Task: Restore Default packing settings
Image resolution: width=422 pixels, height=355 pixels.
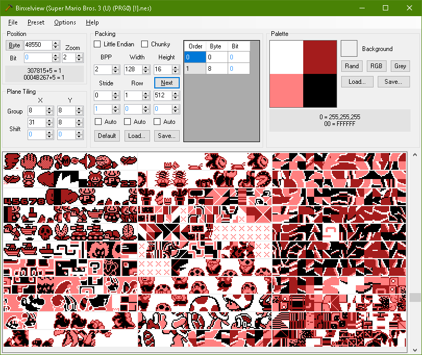Action: (x=107, y=136)
